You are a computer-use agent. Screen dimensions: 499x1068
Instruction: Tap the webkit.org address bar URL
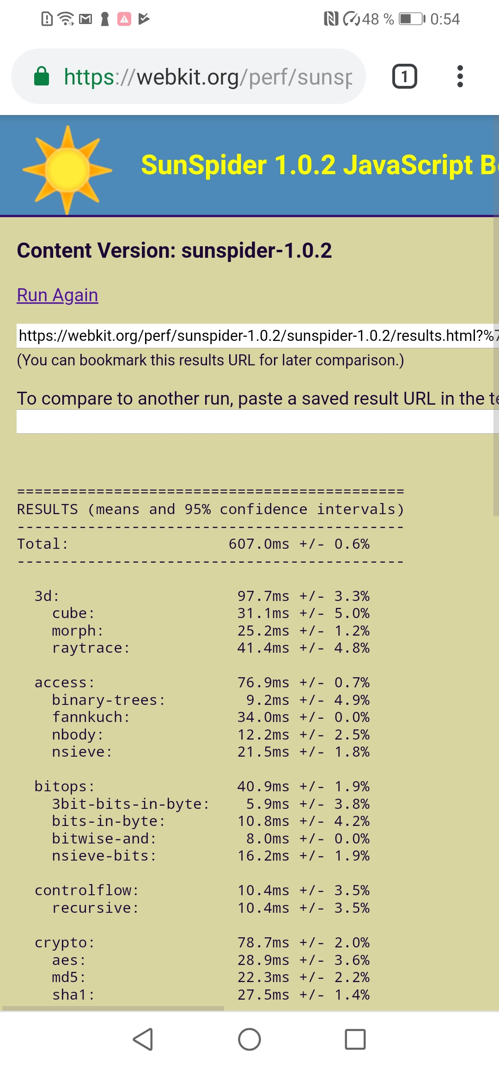[x=208, y=77]
